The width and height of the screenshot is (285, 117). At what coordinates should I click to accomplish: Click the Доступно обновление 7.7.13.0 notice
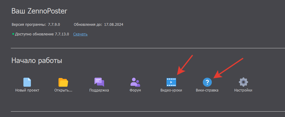(x=42, y=34)
